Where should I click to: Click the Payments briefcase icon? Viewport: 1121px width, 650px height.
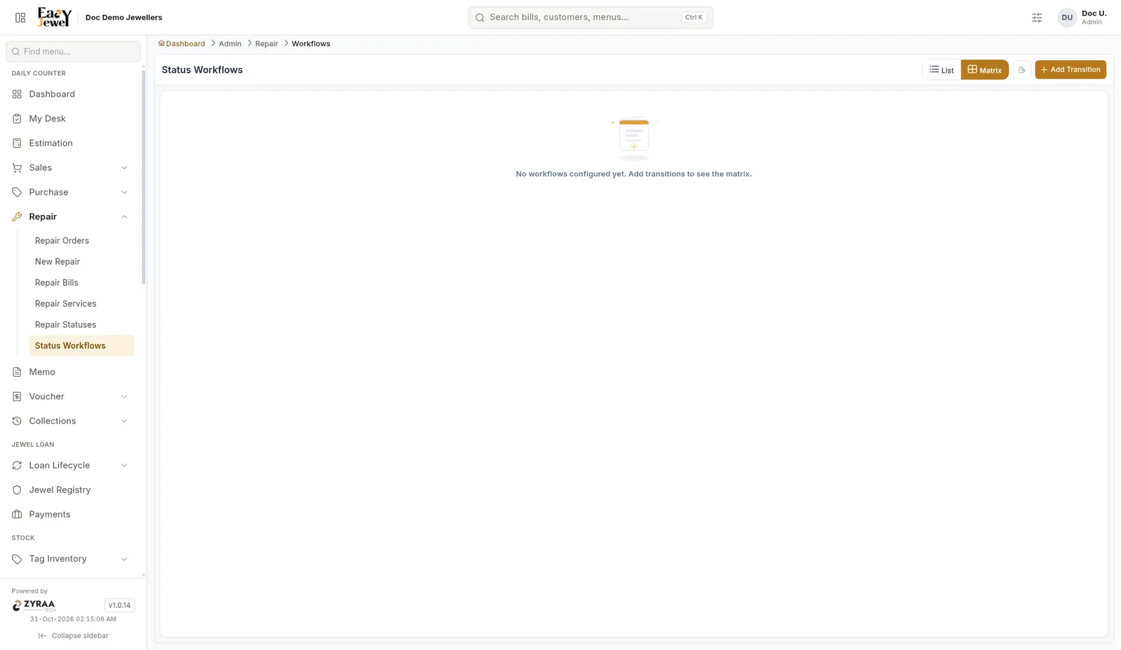click(17, 514)
